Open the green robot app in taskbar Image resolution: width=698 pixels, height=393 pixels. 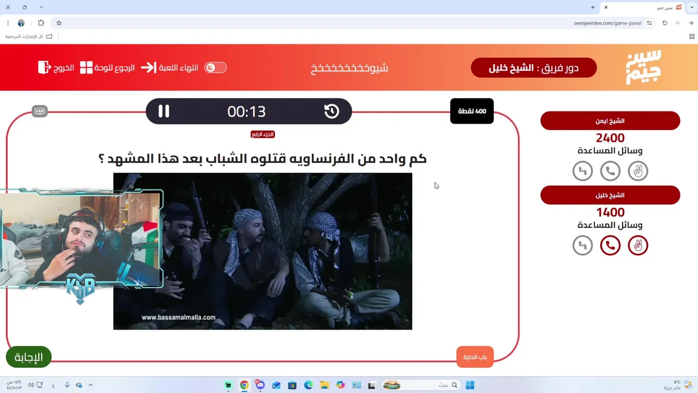point(228,385)
